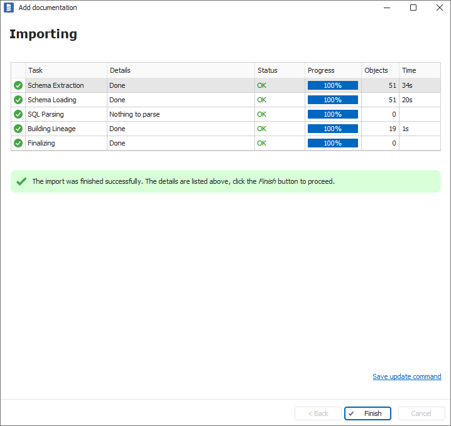
Task: Click the OK status for Schema Extraction
Action: (x=262, y=85)
